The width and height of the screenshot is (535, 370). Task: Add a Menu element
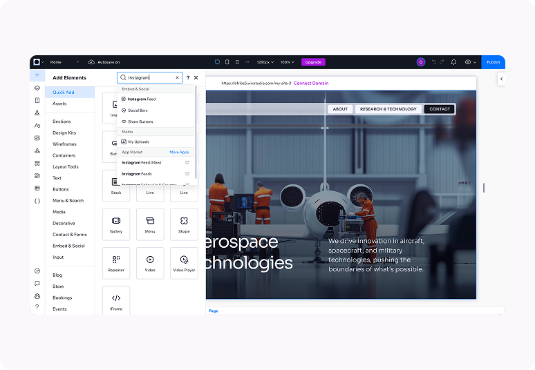pyautogui.click(x=150, y=224)
